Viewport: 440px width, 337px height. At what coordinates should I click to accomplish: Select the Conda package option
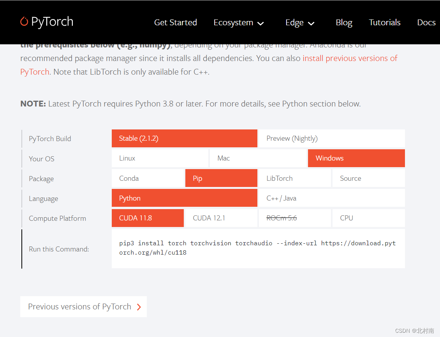click(148, 178)
